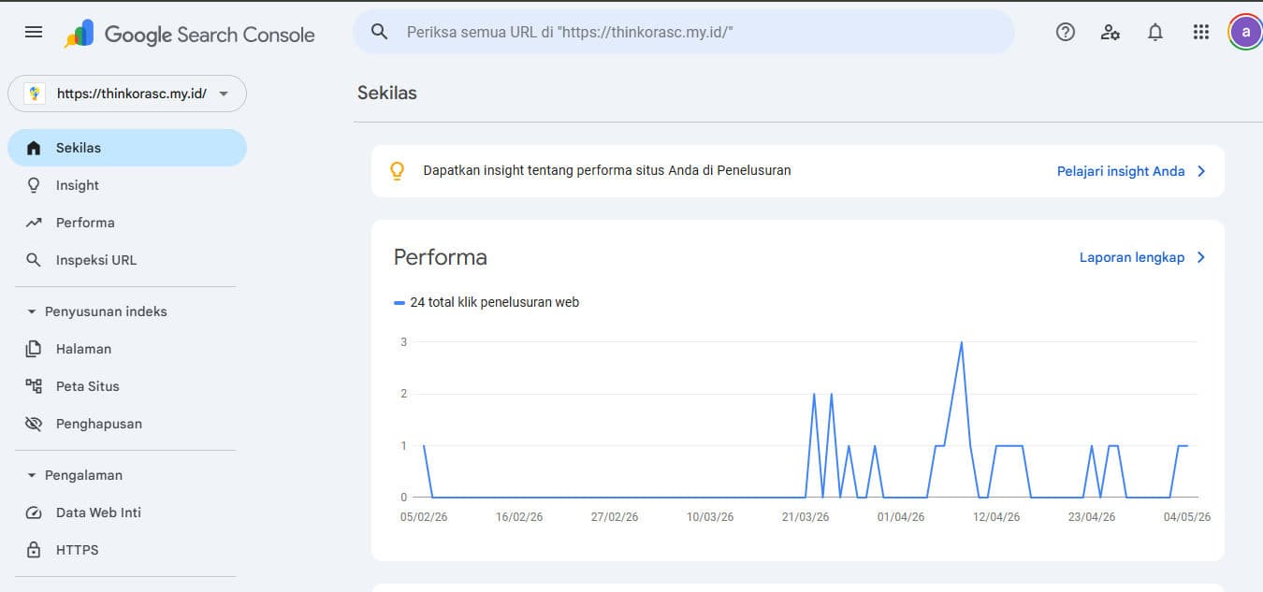Open Penghapusan in the sidebar
Screen dimensions: 1263x592
127,424
